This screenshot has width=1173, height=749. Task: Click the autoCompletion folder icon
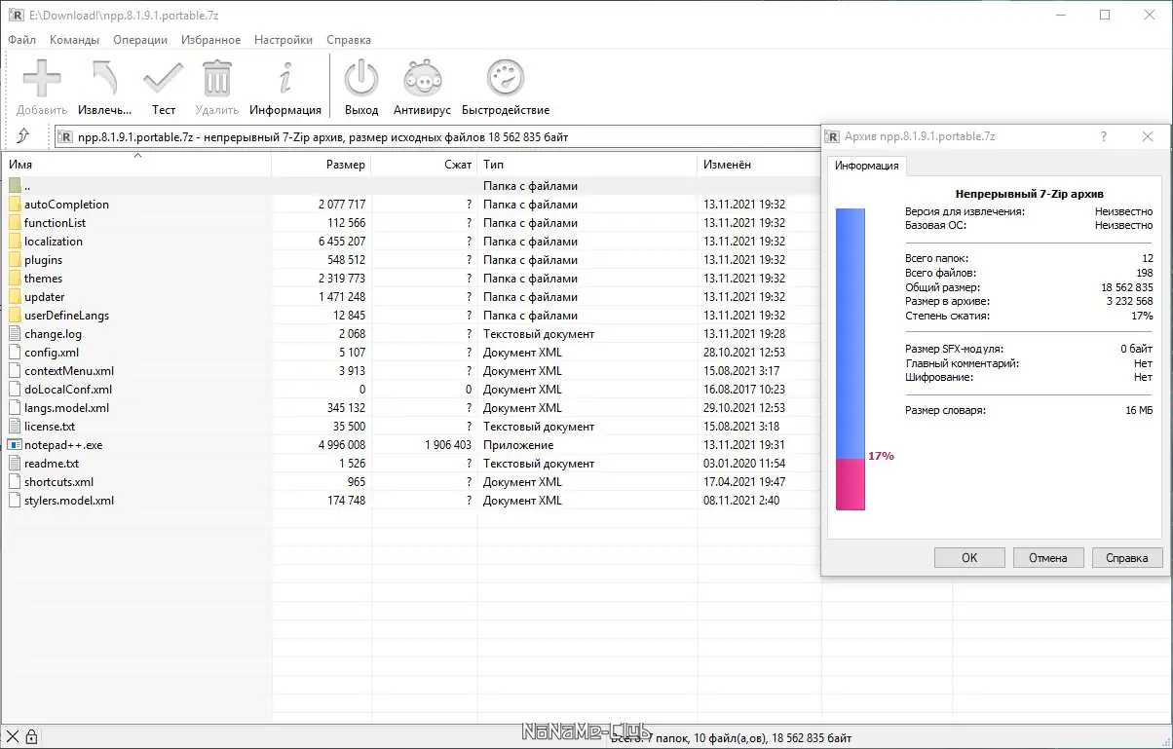15,205
